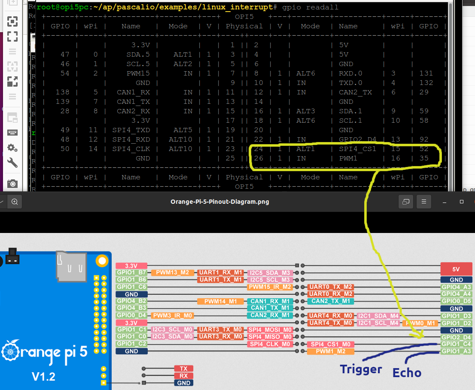
Task: Click the CAN2_TX_M1 label on the pinout diagram
Action: click(x=331, y=301)
